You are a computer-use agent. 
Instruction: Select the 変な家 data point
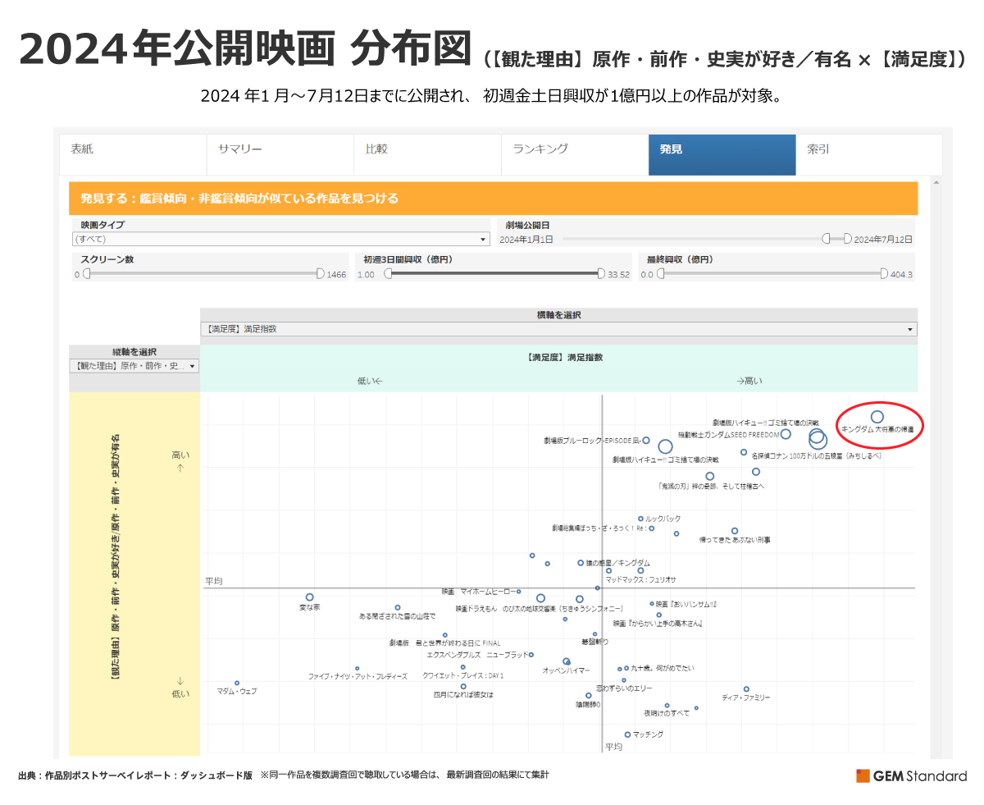pyautogui.click(x=310, y=597)
